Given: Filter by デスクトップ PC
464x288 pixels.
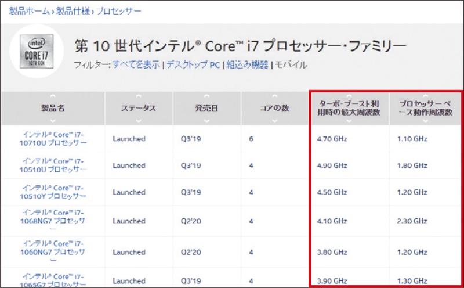Looking at the screenshot, I should [193, 64].
